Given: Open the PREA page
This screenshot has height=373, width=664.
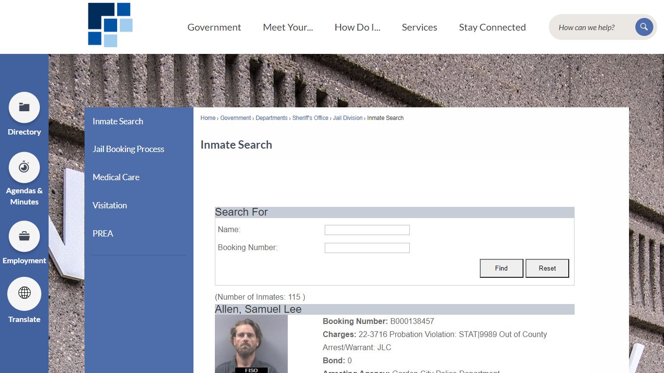Looking at the screenshot, I should click(x=103, y=234).
